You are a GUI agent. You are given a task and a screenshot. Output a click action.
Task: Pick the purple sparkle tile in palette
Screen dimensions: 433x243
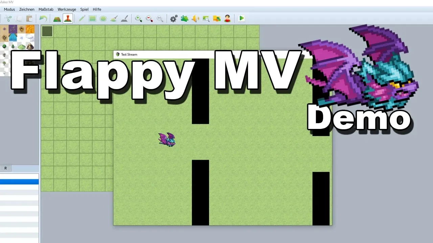13,29
